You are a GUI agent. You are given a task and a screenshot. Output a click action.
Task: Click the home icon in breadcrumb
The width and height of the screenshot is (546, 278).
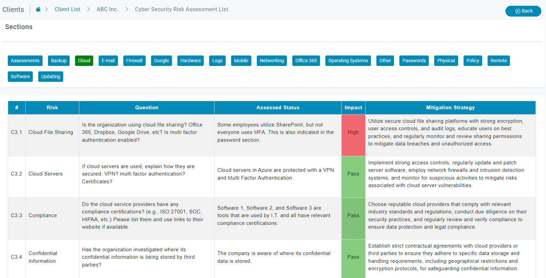pyautogui.click(x=38, y=9)
